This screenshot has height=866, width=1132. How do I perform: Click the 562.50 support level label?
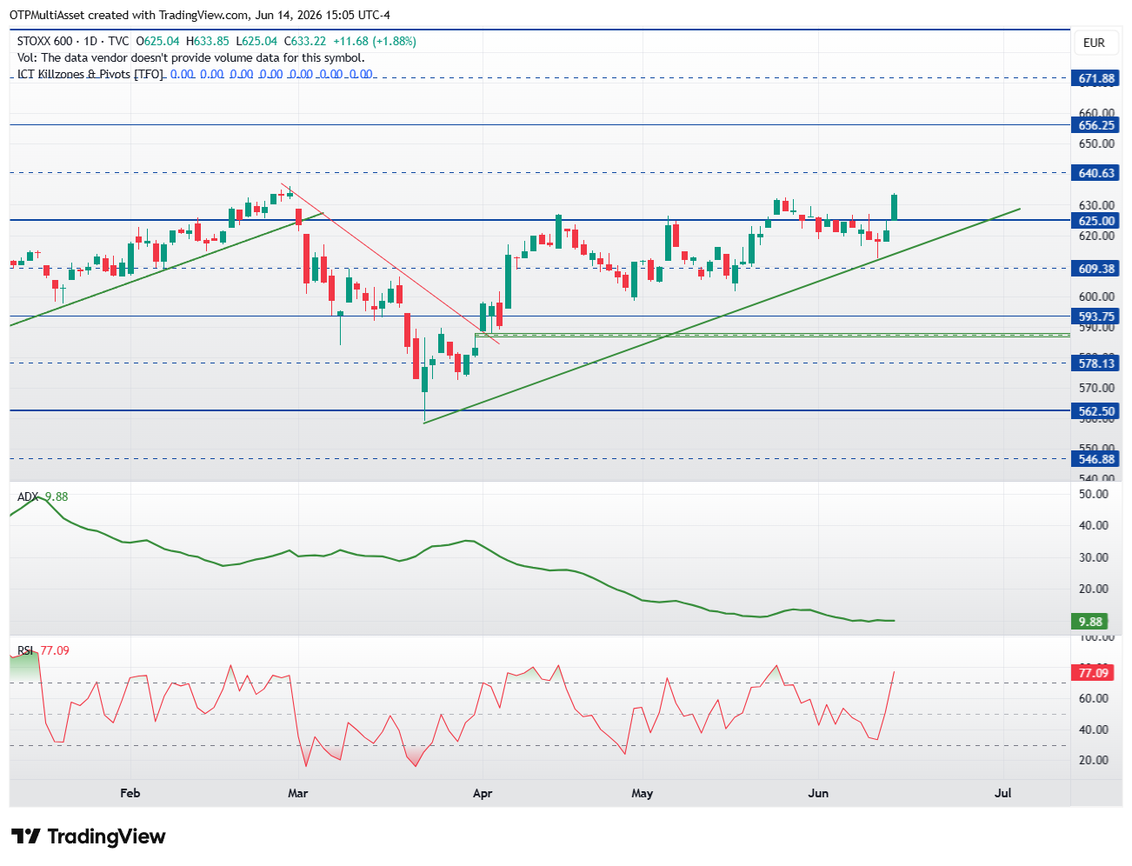coord(1095,411)
